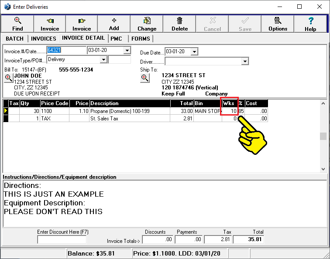Click the Directions instructions text box
This screenshot has height=259, width=330.
pos(165,204)
